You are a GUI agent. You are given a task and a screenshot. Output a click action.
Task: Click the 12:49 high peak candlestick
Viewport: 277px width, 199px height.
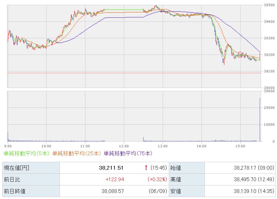tap(156, 7)
